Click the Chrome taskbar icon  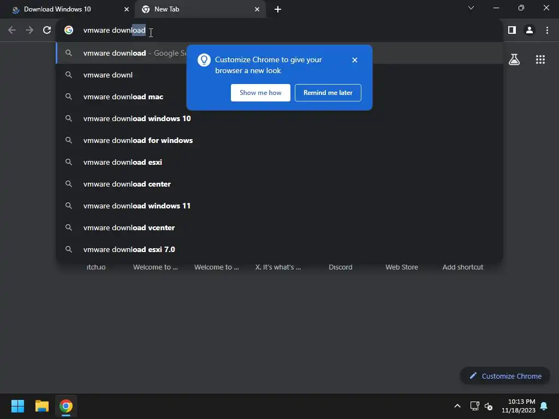[x=66, y=406]
